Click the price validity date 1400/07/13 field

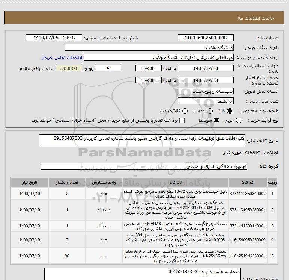click(x=206, y=80)
